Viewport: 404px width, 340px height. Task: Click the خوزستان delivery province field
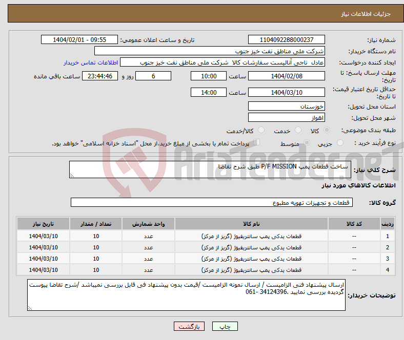point(287,107)
